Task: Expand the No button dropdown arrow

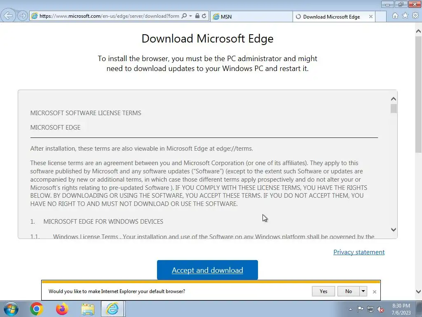Action: click(363, 291)
